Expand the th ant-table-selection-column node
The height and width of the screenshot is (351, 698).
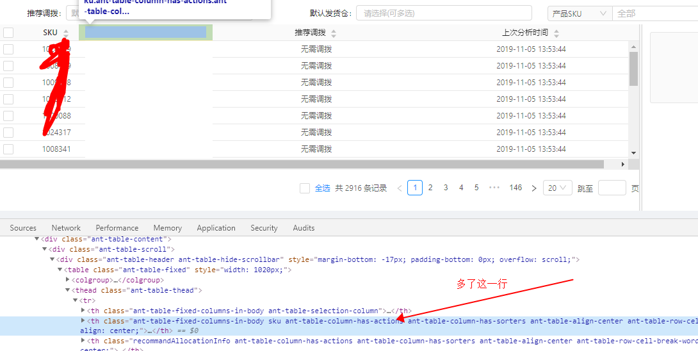click(83, 311)
